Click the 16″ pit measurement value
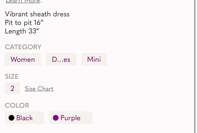This screenshot has width=197, height=133. (39, 23)
